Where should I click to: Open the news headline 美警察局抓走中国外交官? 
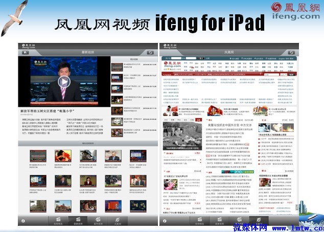(230, 125)
